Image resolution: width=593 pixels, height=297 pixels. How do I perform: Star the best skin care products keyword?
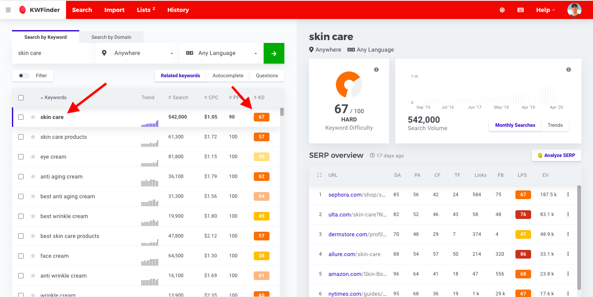coord(33,236)
